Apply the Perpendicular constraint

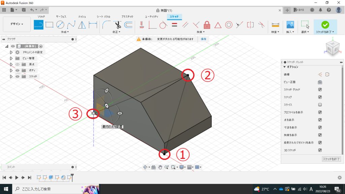[x=196, y=25]
